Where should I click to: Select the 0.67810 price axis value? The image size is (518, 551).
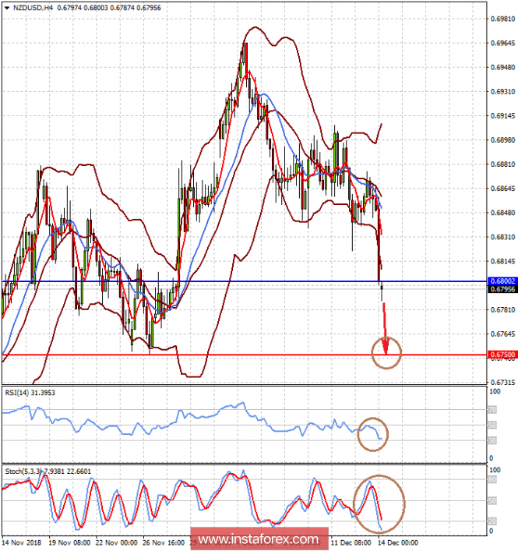pos(503,309)
